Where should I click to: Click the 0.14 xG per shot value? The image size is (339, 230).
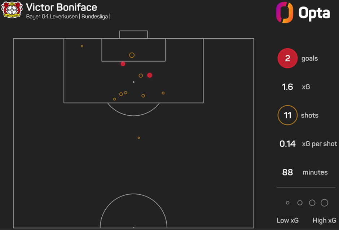click(x=287, y=144)
